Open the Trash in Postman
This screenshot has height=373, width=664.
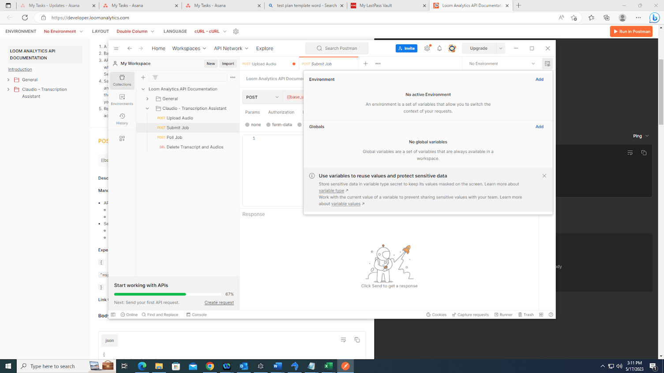(525, 314)
